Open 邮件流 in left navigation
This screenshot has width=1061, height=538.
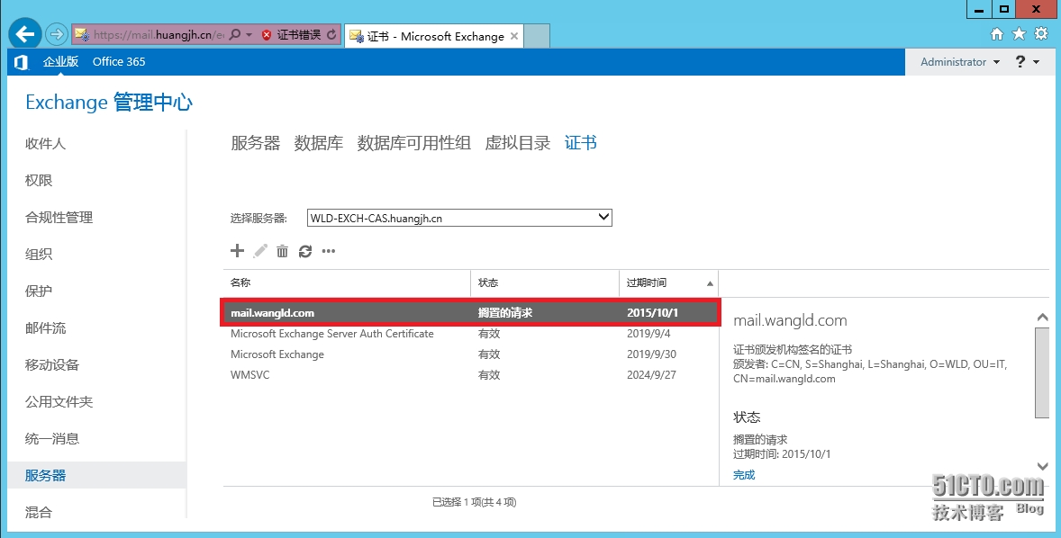point(45,327)
